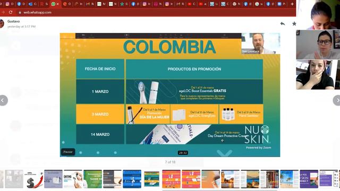Open Gustavo's profile picture
This screenshot has height=191, width=340.
click(x=2, y=23)
